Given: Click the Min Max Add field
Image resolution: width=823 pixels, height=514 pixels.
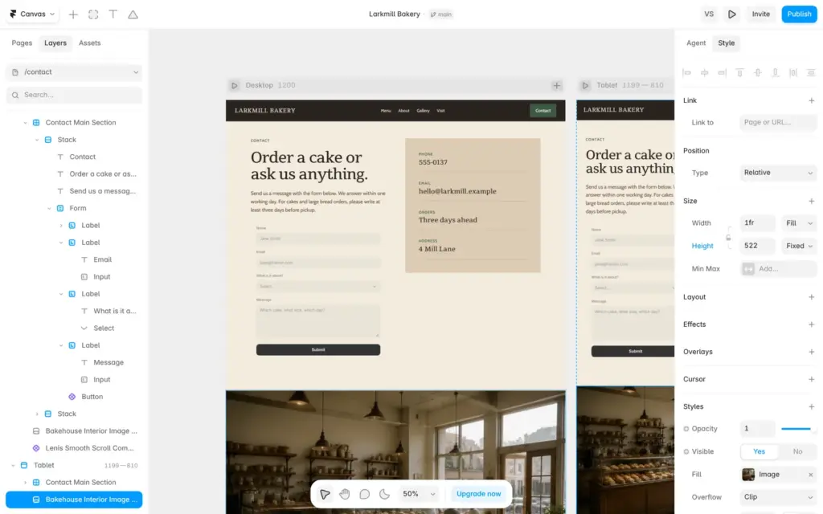Looking at the screenshot, I should (x=778, y=269).
